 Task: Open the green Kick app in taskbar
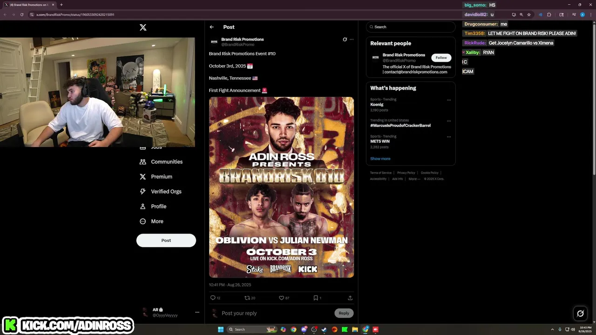tap(345, 329)
